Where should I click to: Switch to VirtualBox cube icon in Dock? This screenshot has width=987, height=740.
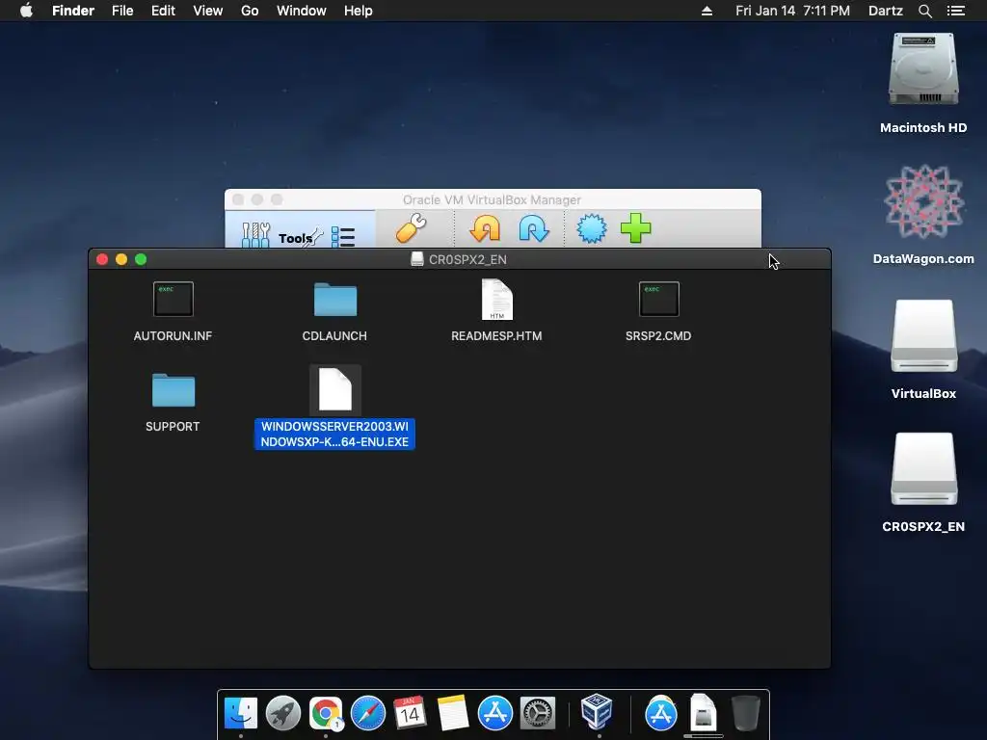(x=597, y=712)
